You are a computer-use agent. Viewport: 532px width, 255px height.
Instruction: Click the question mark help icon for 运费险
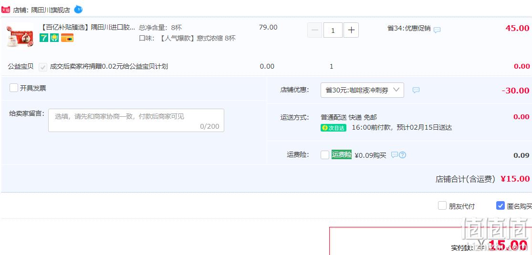point(402,155)
